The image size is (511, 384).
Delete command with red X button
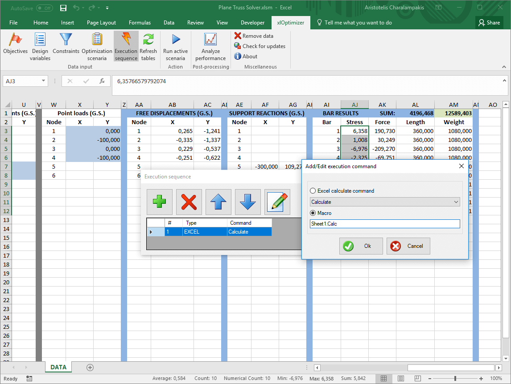click(189, 202)
